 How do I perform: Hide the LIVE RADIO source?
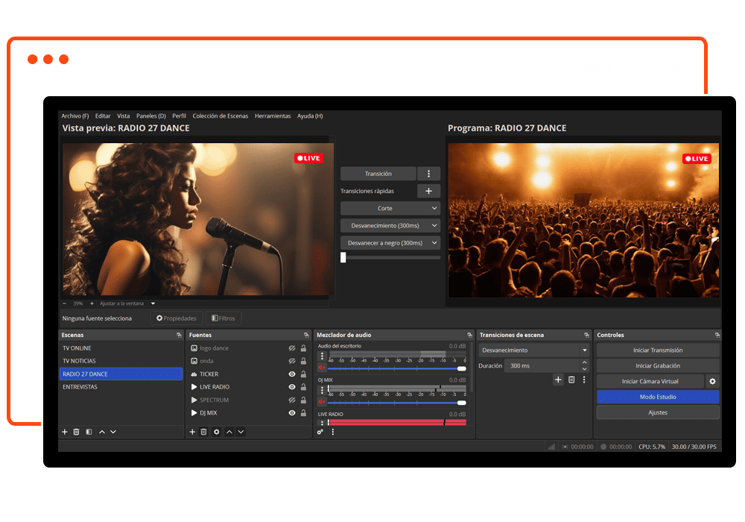coord(291,387)
